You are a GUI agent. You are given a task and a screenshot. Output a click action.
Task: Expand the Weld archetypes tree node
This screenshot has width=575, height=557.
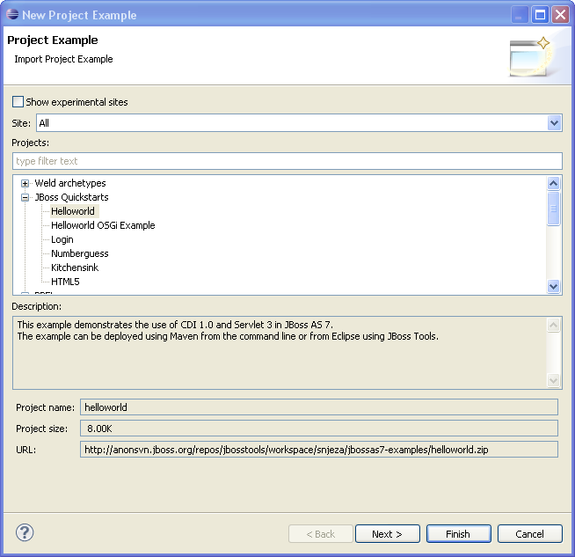click(25, 183)
